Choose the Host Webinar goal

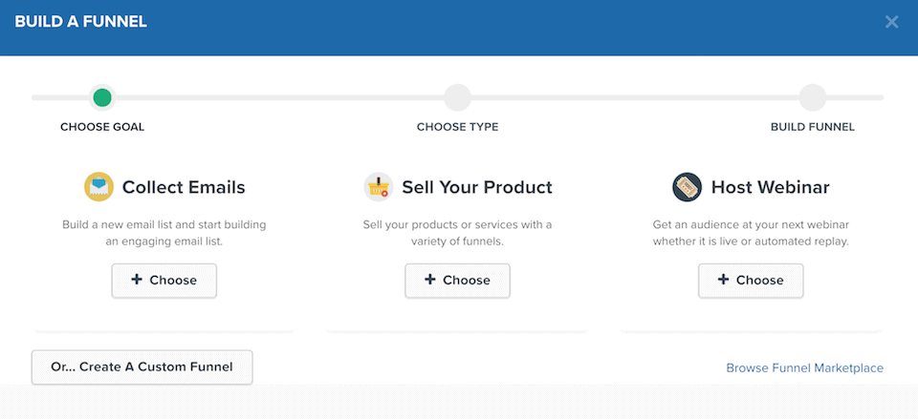click(x=751, y=281)
